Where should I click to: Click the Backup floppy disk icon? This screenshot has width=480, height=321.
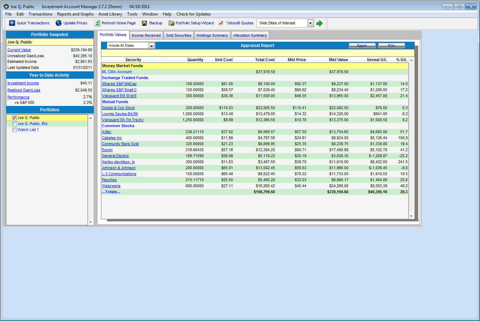pos(144,23)
